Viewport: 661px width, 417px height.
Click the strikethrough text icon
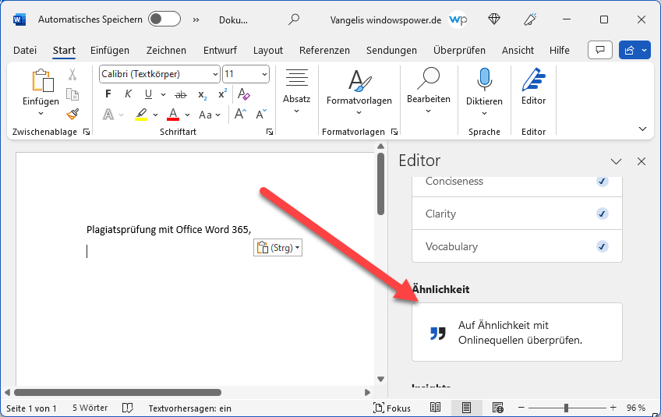coord(181,94)
